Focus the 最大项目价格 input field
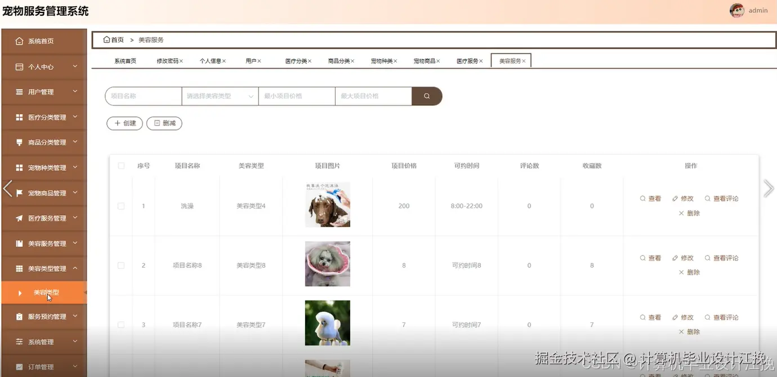Screen dimensions: 777x377 click(x=373, y=96)
